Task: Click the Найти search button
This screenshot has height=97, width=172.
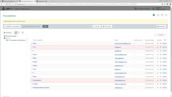Action: (45, 26)
